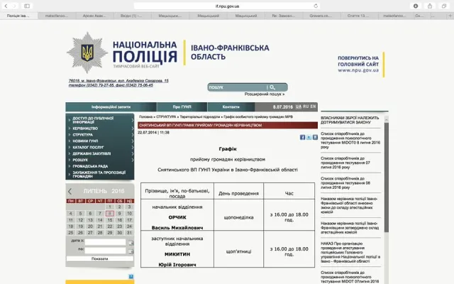Go back with Safari's back arrow

coord(6,6)
